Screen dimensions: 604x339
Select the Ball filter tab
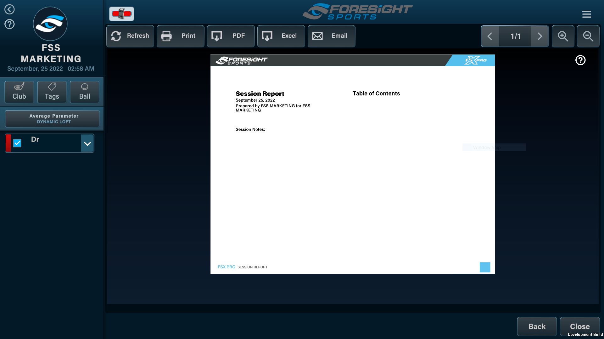[84, 92]
